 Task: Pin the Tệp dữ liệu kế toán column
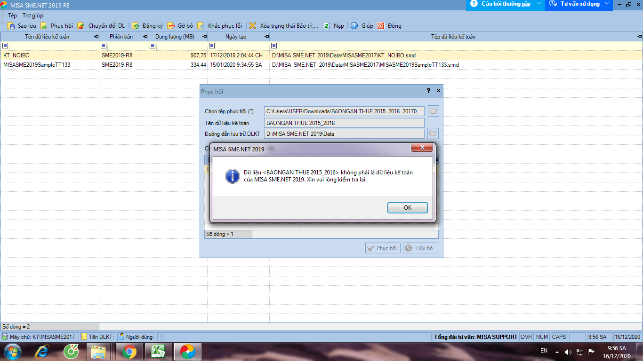coord(639,37)
